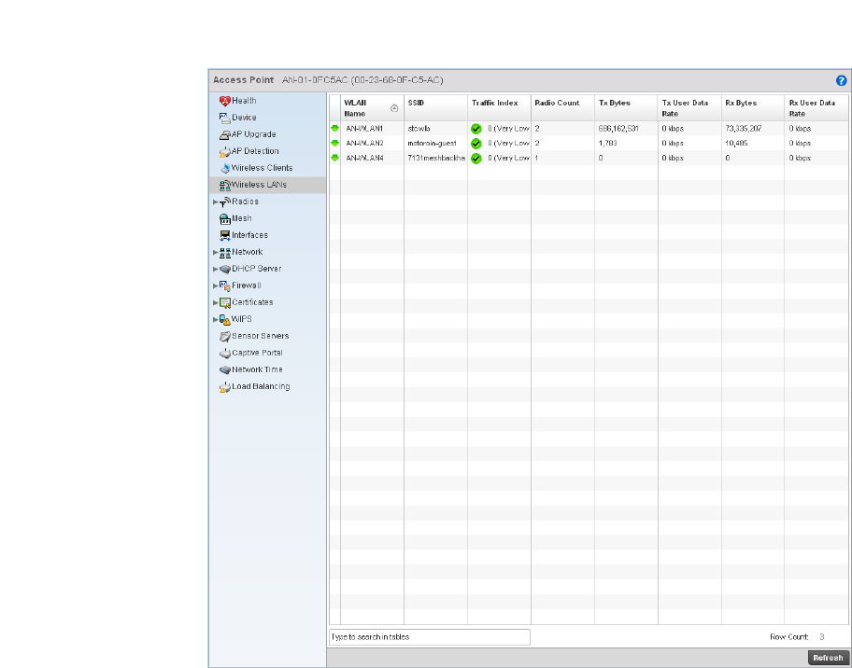Open the Health page

point(244,101)
